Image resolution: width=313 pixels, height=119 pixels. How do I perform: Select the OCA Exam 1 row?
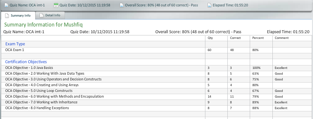(156, 50)
